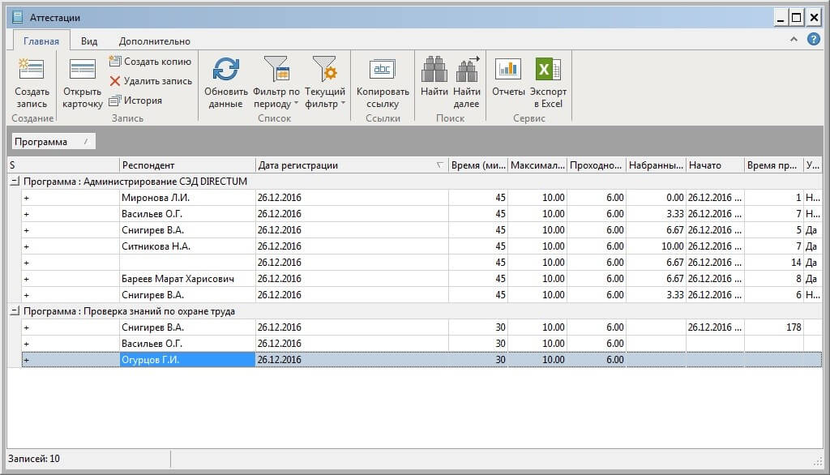This screenshot has width=830, height=475.
Task: Click the Текущий фильтр icon
Action: 324,70
